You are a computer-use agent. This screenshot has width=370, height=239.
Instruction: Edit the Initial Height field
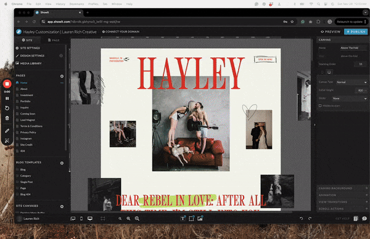[x=361, y=91]
